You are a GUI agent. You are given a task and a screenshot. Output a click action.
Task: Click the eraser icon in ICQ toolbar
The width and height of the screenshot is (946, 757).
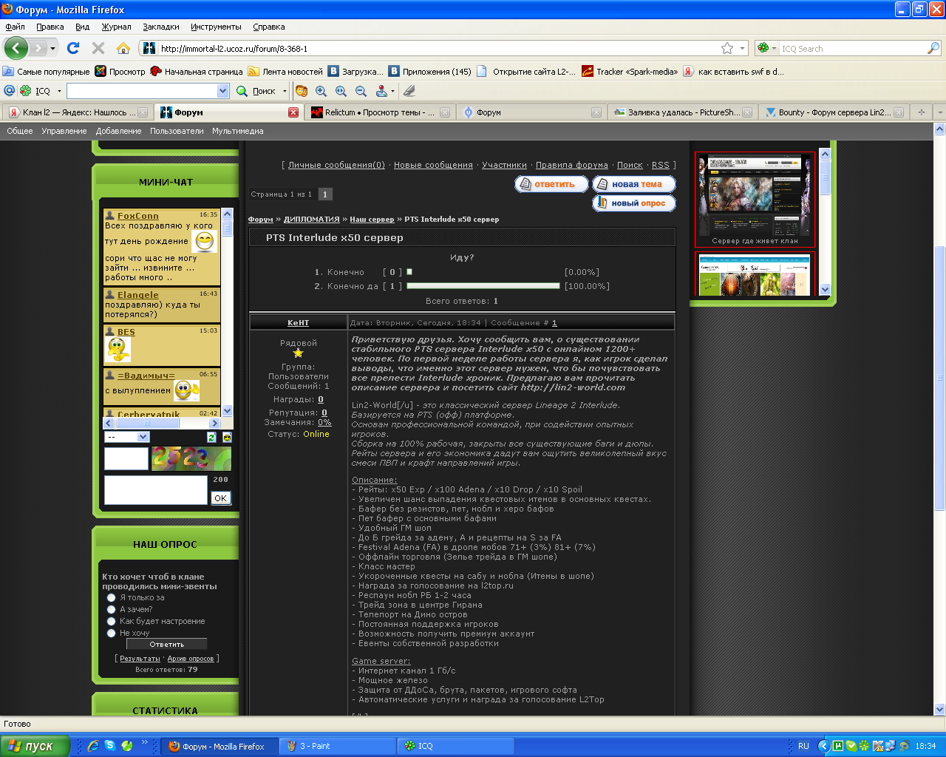click(409, 91)
